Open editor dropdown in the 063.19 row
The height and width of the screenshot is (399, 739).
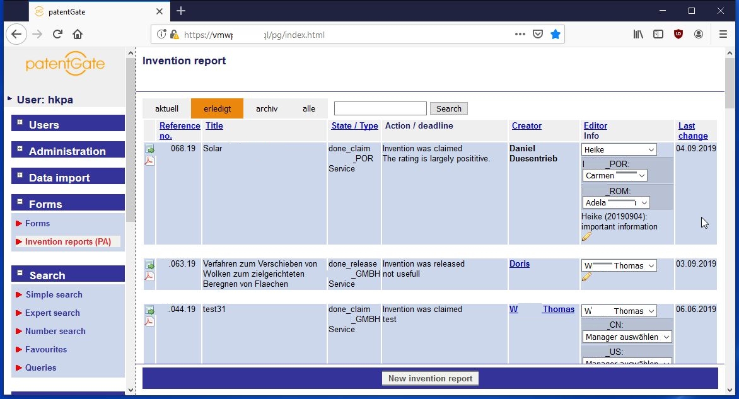coord(619,266)
